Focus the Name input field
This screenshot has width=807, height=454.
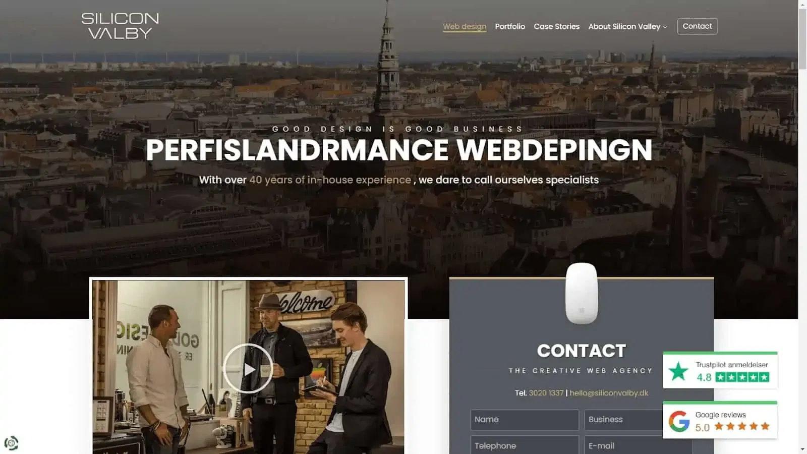[525, 420]
